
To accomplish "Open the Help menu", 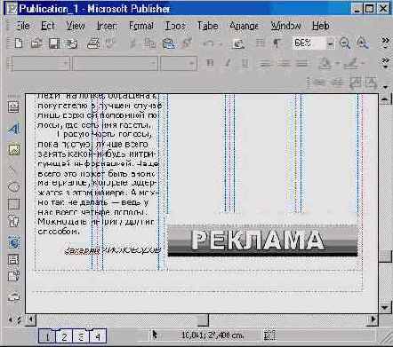I will [x=320, y=26].
